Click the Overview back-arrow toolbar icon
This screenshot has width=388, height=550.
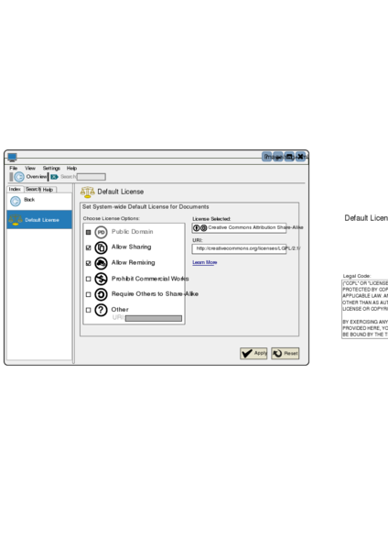(x=19, y=177)
